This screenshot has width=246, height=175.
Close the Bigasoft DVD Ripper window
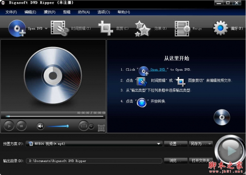click(237, 3)
